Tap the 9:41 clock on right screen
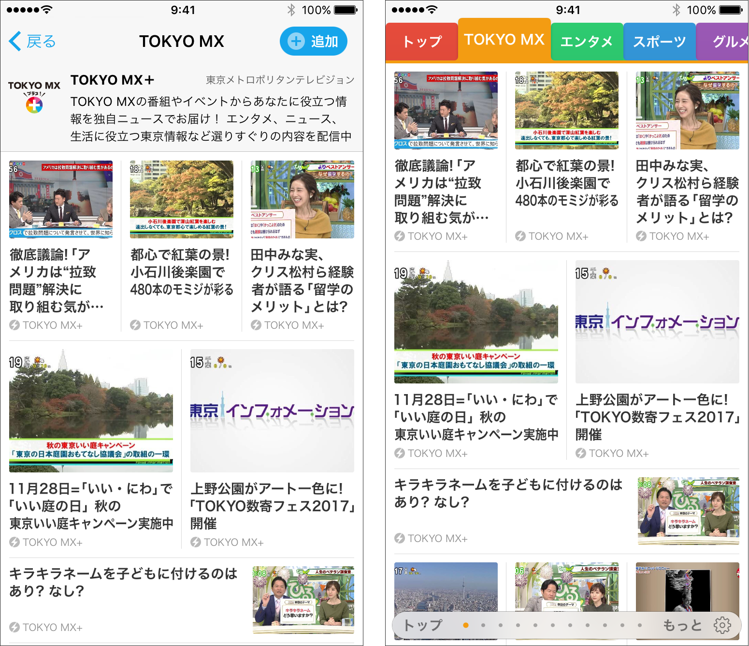 coord(568,10)
